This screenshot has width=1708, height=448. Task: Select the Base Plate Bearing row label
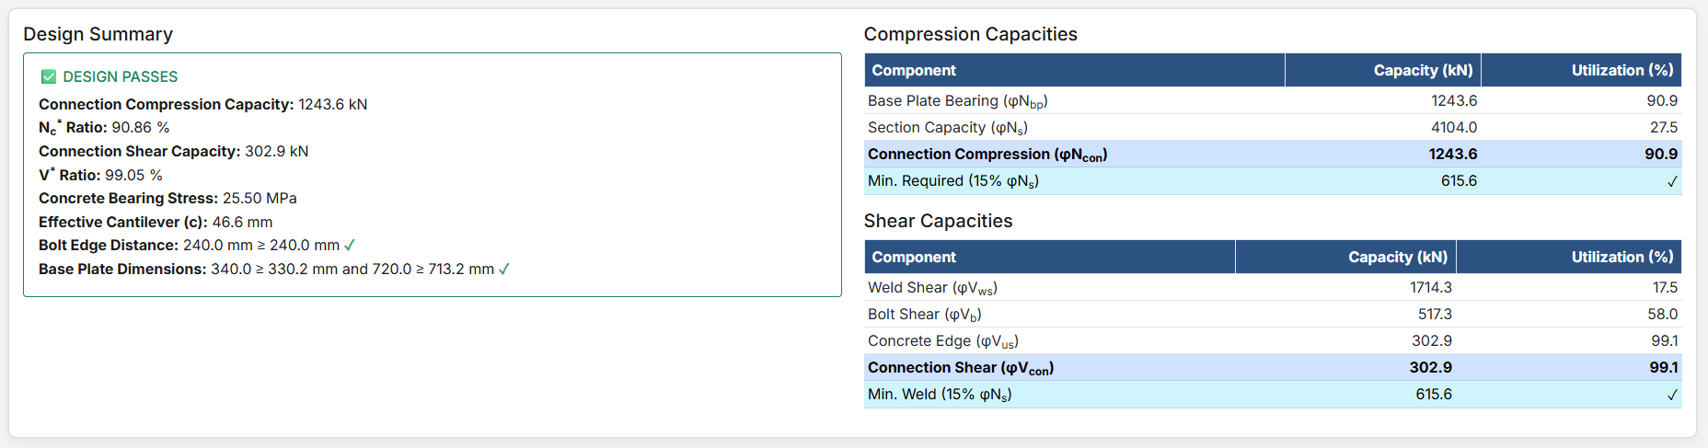click(x=957, y=101)
